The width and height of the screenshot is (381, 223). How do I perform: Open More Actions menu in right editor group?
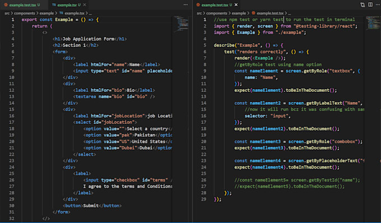coord(377,4)
